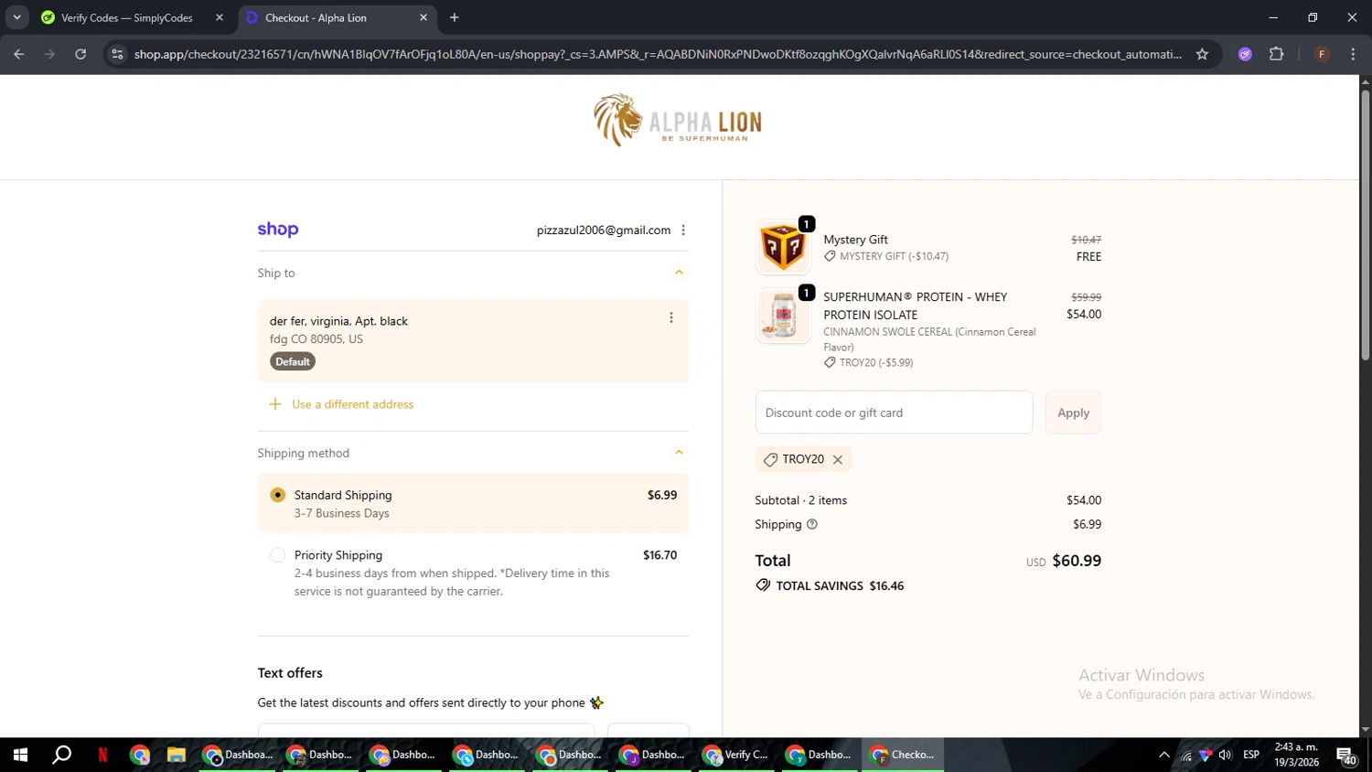Choose Priority Shipping for $16.70
This screenshot has width=1372, height=772.
(473, 573)
